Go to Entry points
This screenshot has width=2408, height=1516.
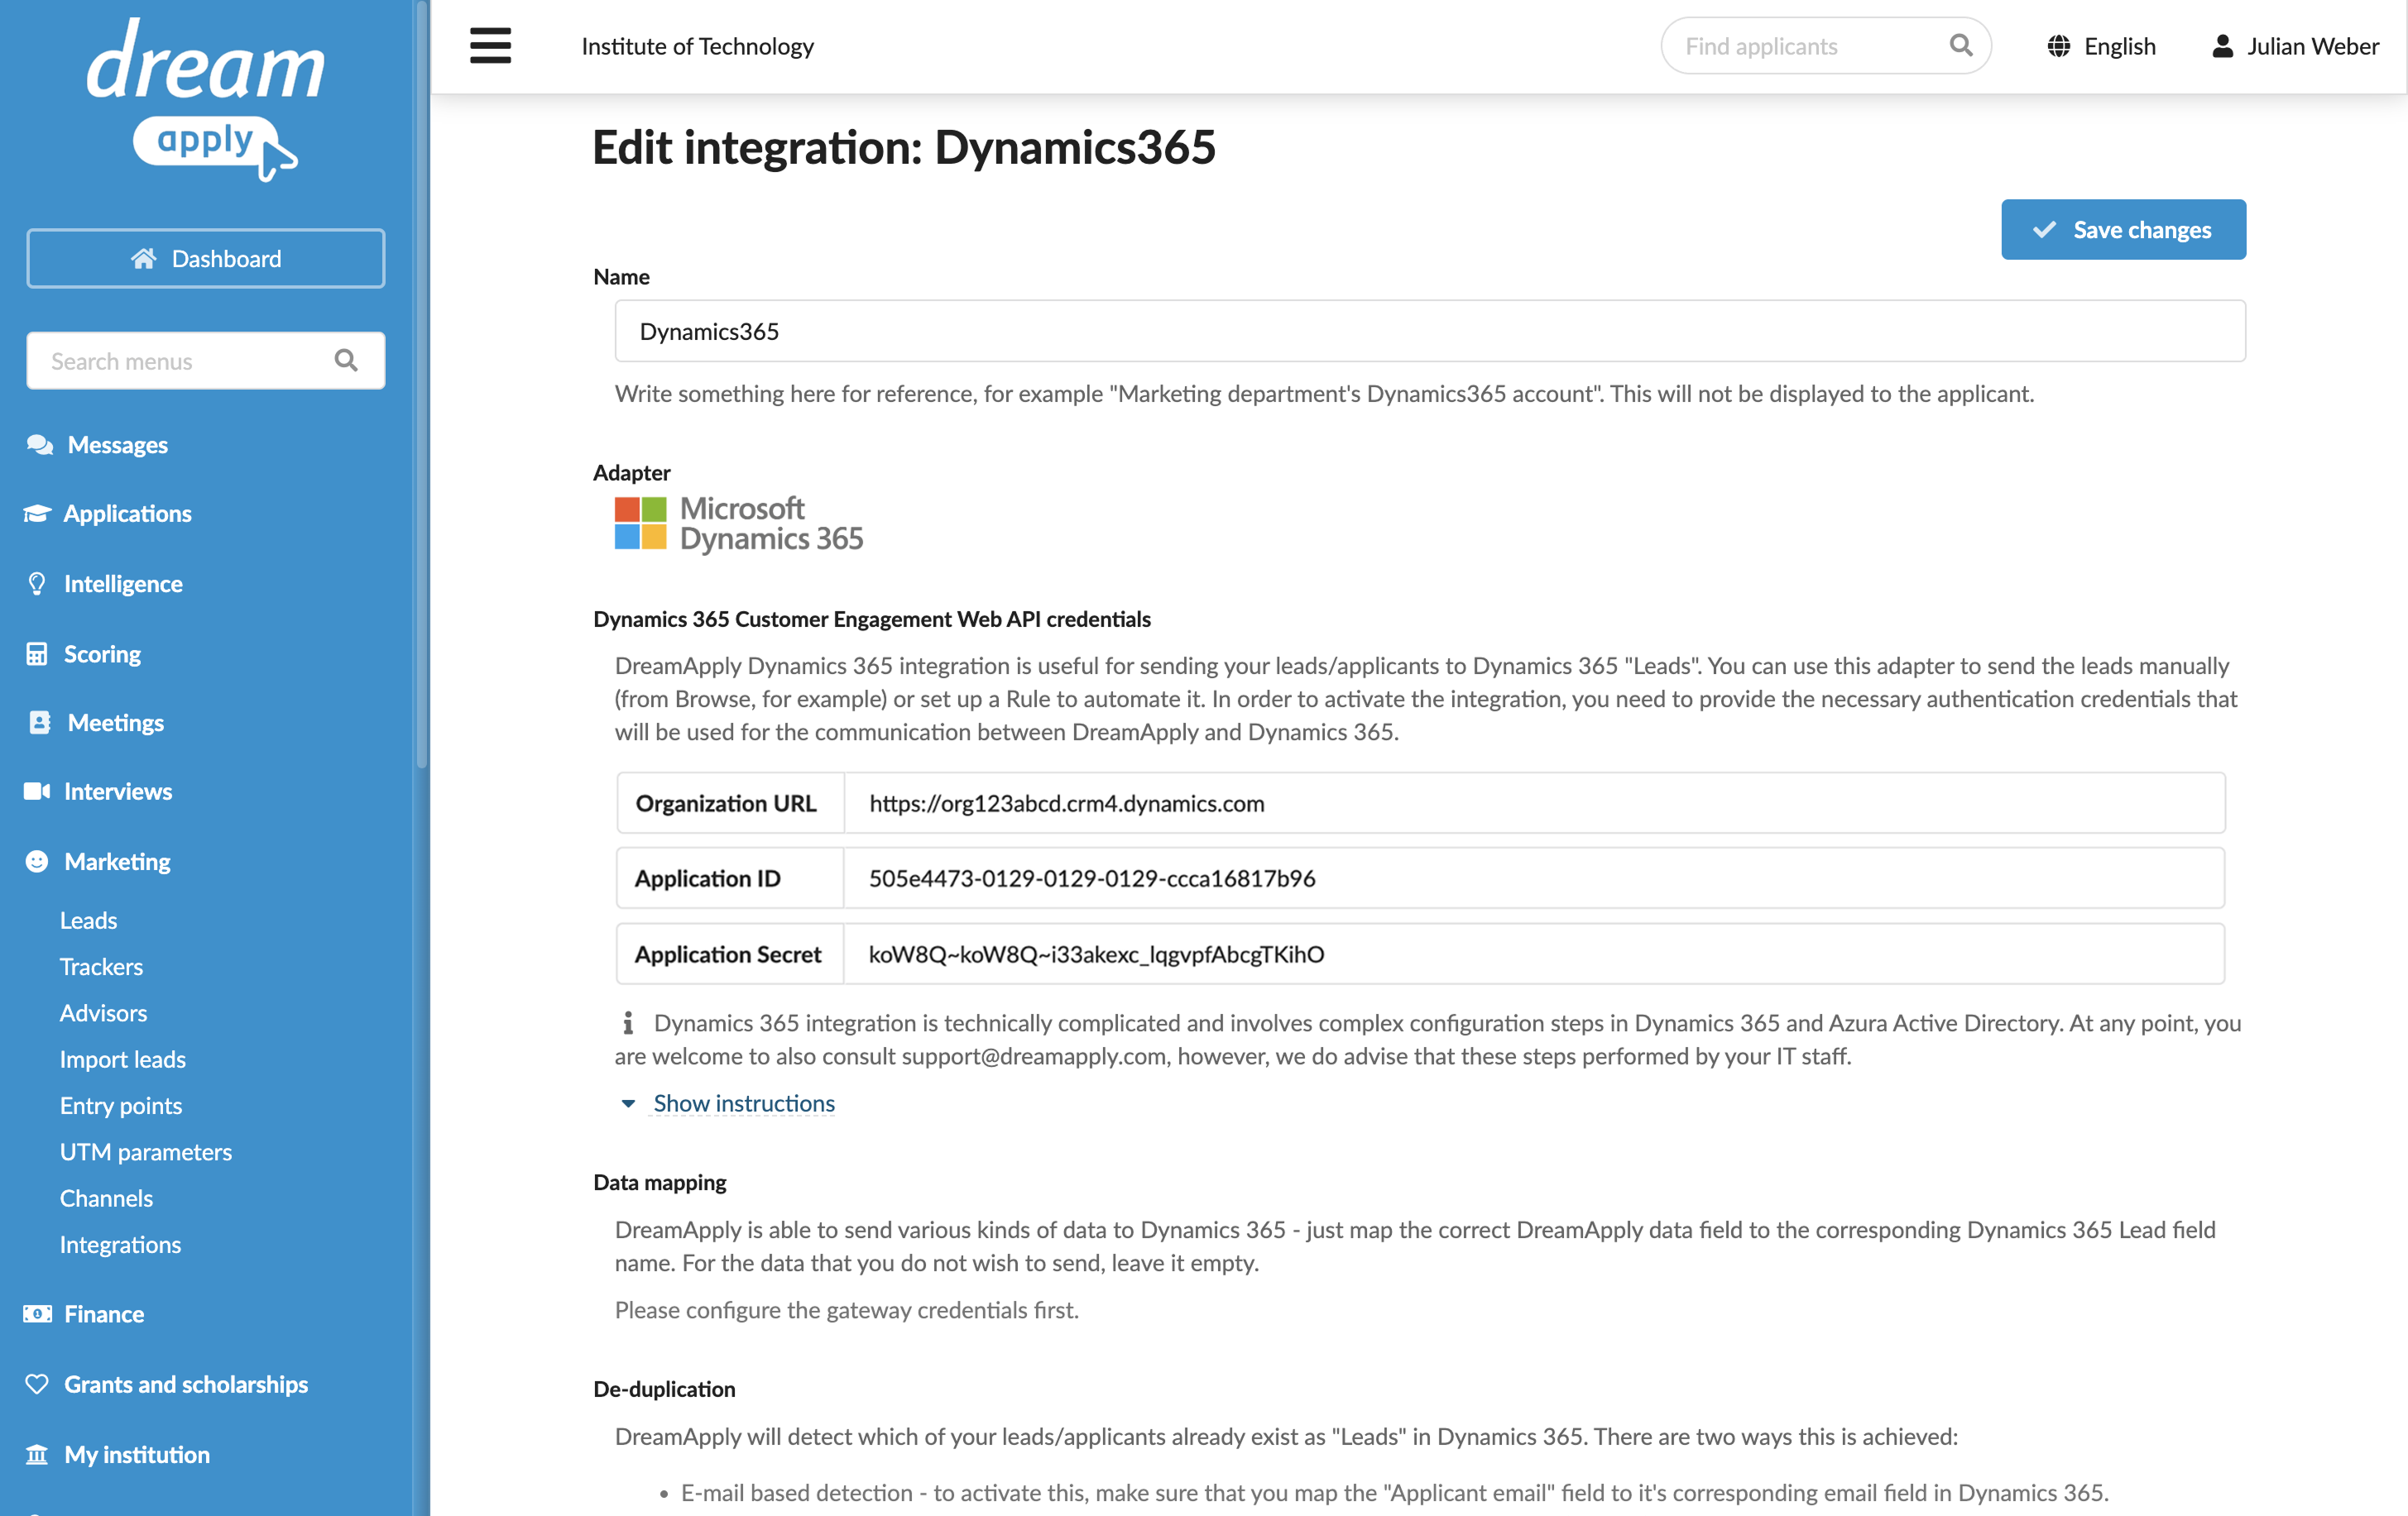click(121, 1105)
